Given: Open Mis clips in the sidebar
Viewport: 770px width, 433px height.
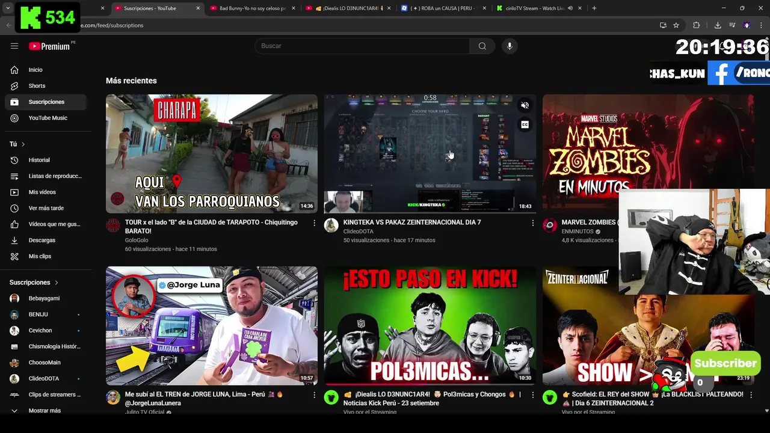Looking at the screenshot, I should [x=46, y=256].
